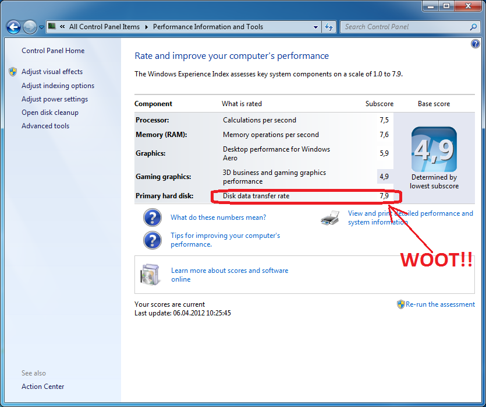The height and width of the screenshot is (407, 486).
Task: Navigate to All Control Panel Items breadcrumb
Action: (x=104, y=27)
